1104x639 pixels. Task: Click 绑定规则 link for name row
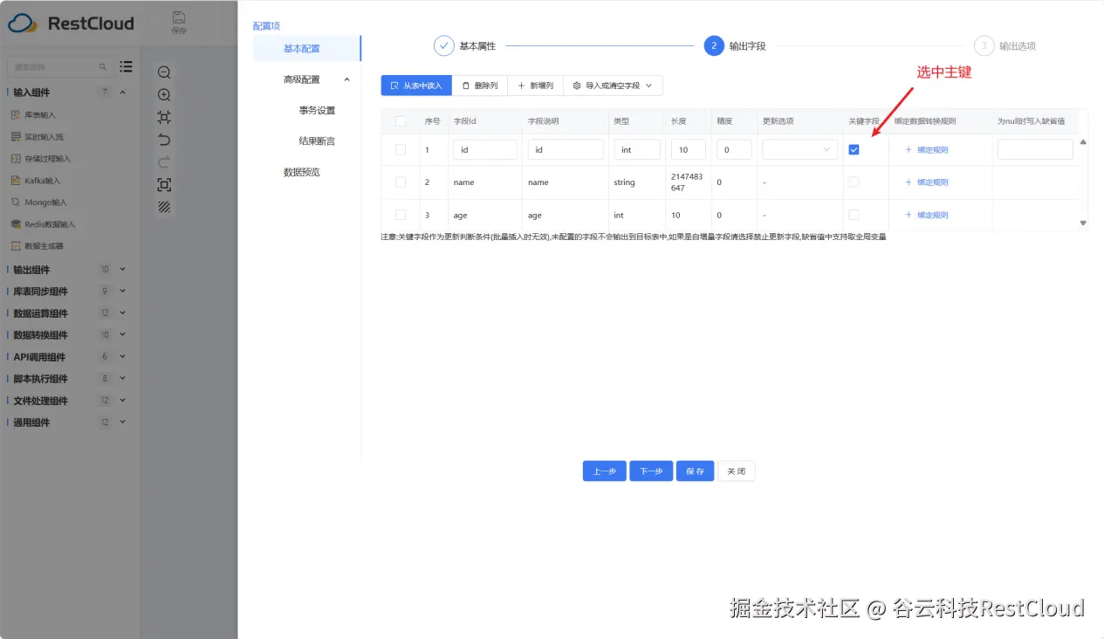pyautogui.click(x=927, y=182)
